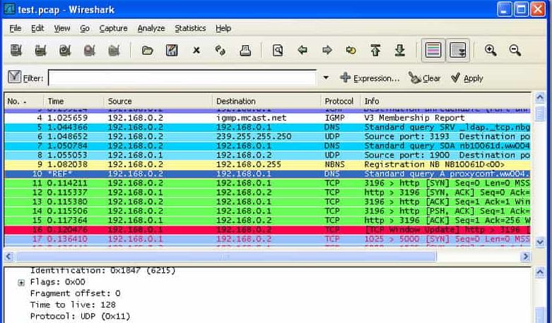Close this capture file X icon

pyautogui.click(x=196, y=51)
